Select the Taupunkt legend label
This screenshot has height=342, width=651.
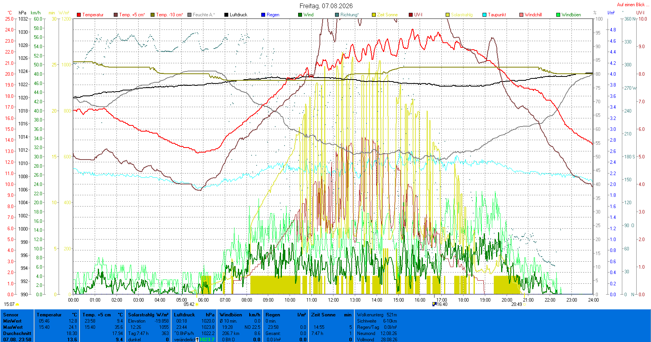[x=497, y=15]
